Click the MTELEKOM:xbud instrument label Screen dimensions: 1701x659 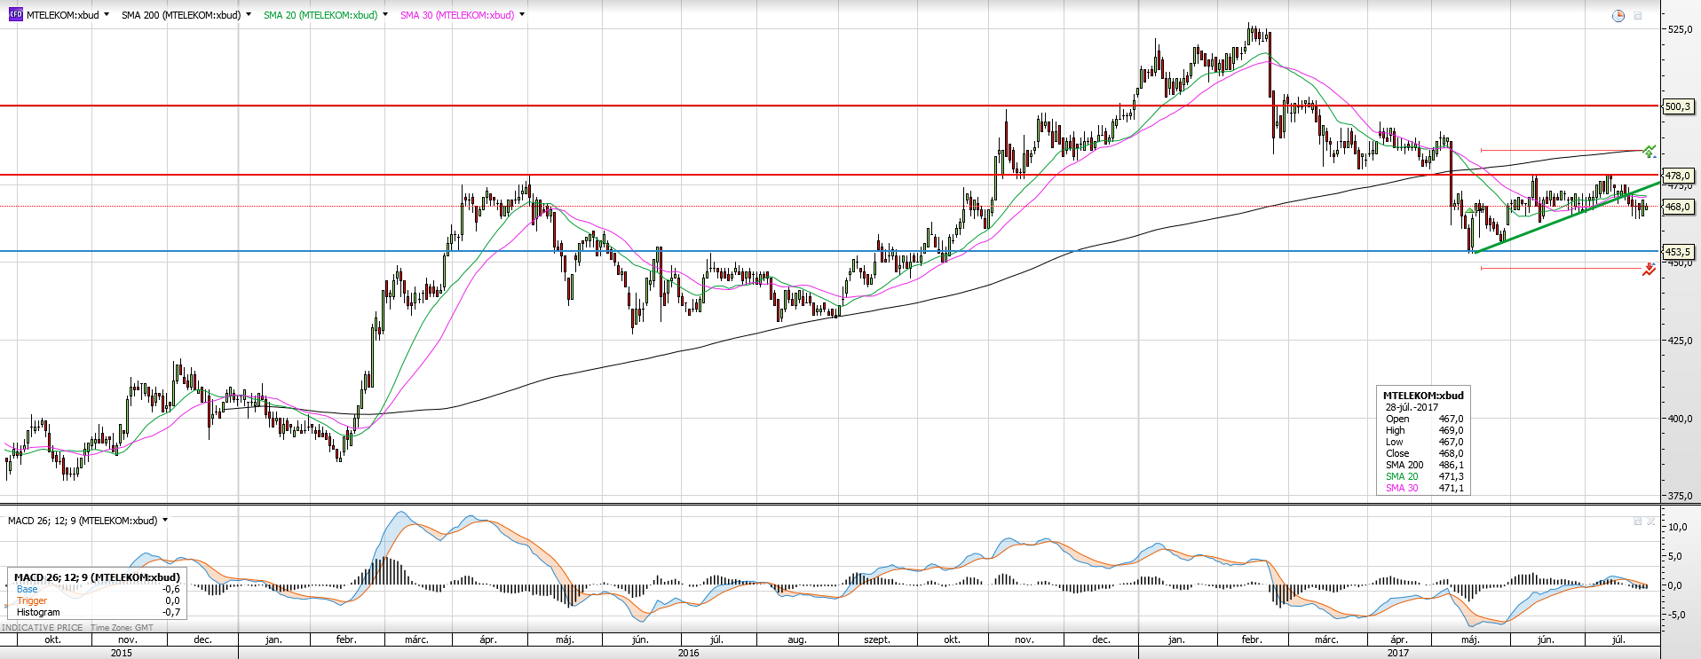pos(62,15)
